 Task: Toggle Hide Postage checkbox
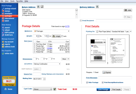coord(87,82)
